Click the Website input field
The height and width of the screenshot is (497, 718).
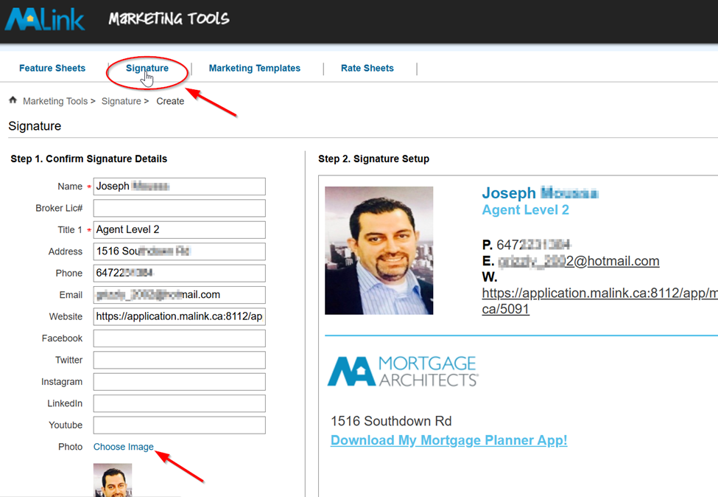(180, 317)
